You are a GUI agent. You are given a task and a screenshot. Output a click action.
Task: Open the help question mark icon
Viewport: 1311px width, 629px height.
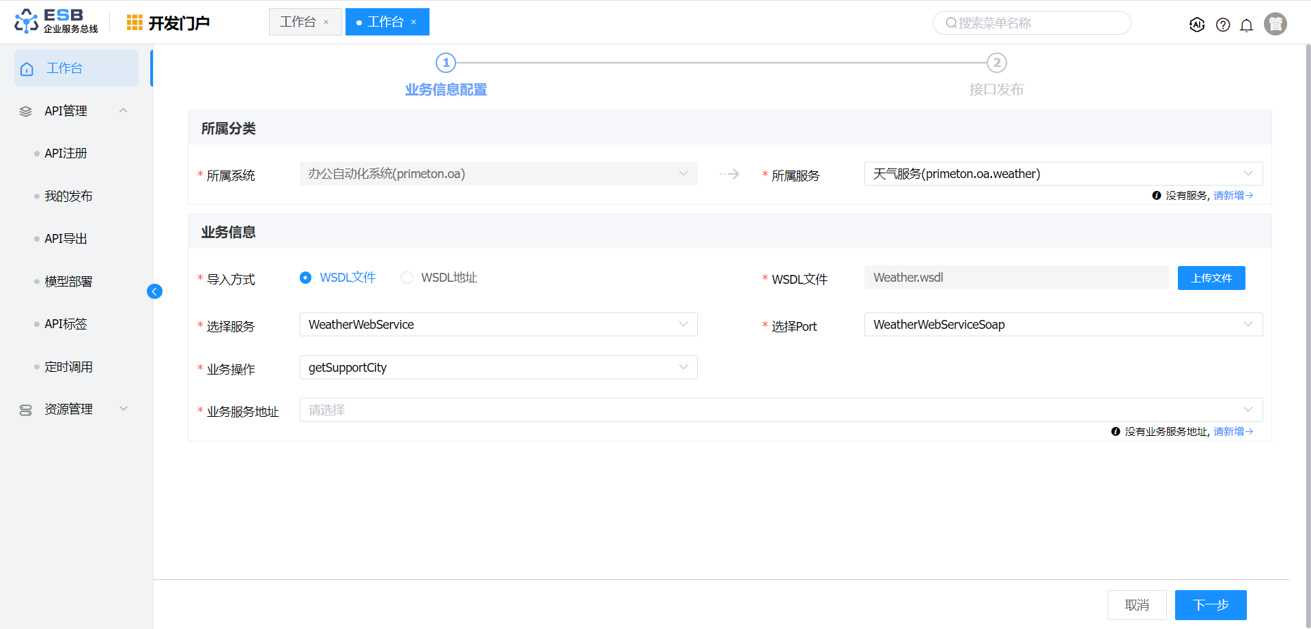[x=1223, y=25]
